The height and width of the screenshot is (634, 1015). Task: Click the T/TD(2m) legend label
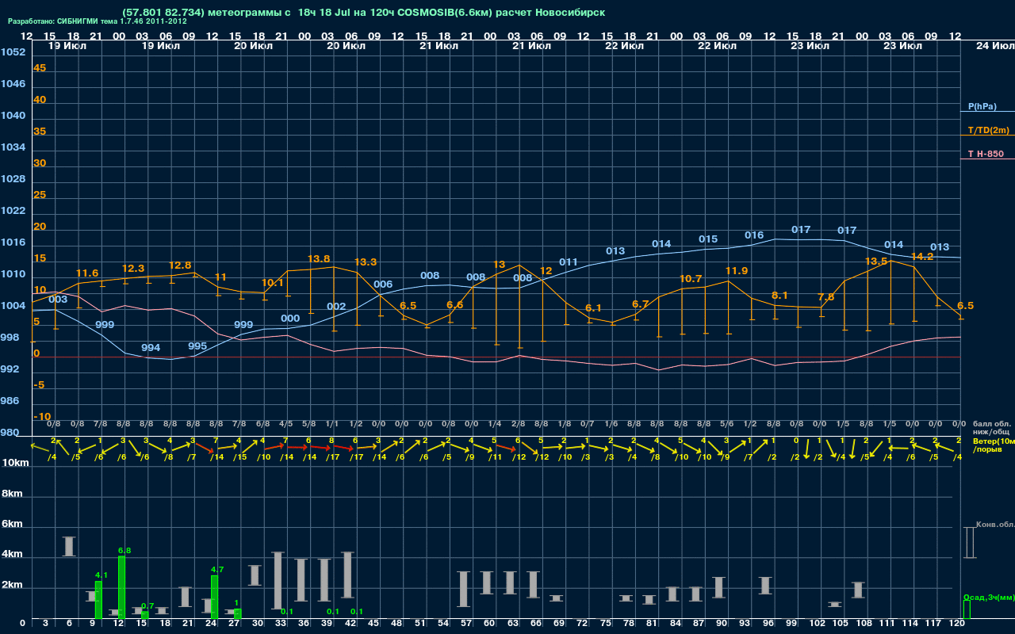(989, 130)
